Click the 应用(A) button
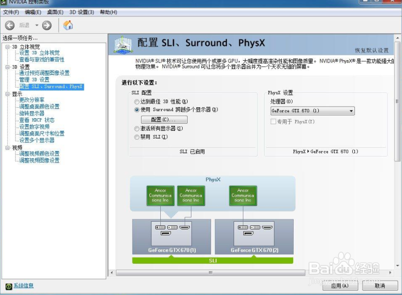This screenshot has height=295, width=402. (340, 286)
